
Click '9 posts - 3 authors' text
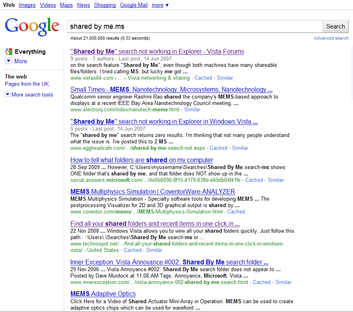(92, 58)
